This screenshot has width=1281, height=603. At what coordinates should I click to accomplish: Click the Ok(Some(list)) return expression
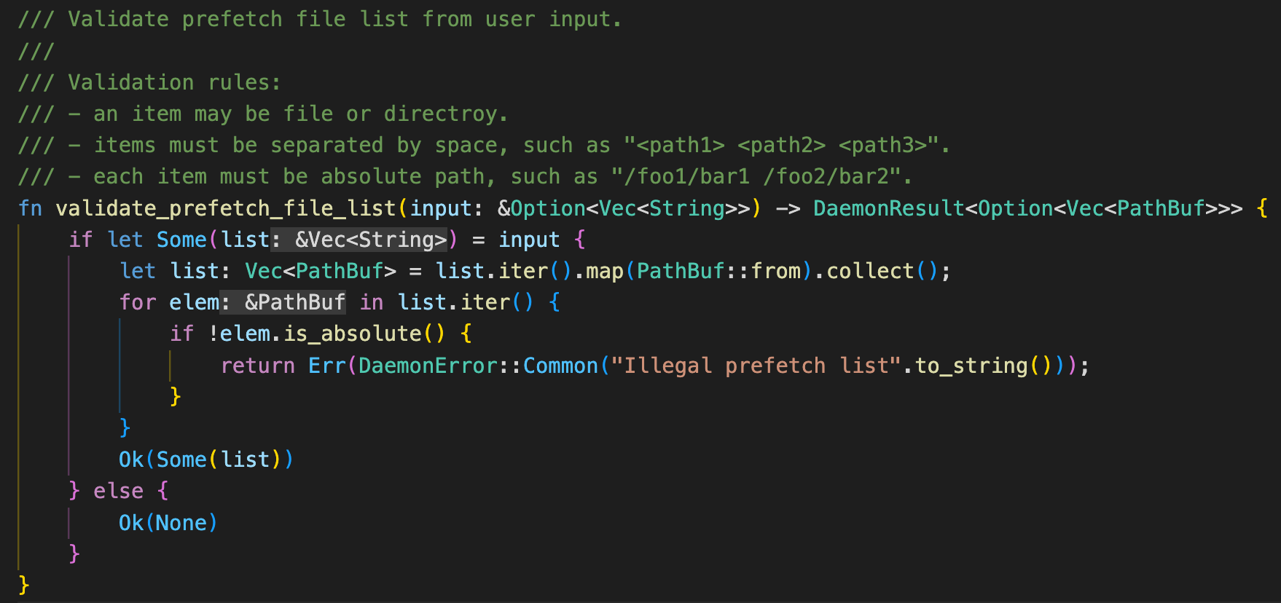[x=206, y=460]
